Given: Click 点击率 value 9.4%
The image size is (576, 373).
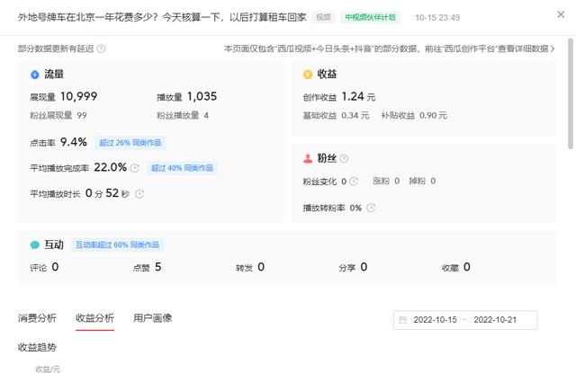Looking at the screenshot, I should pos(74,142).
